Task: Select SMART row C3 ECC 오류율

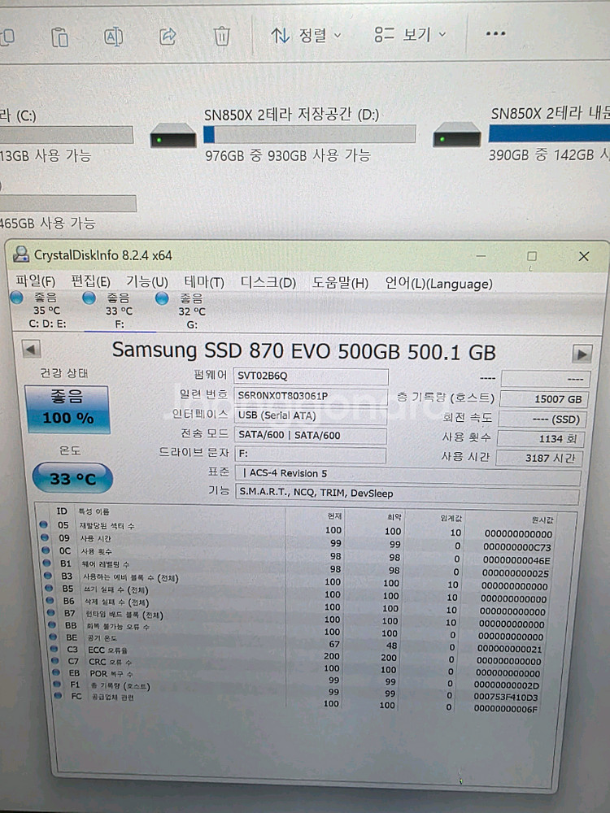Action: (296, 654)
